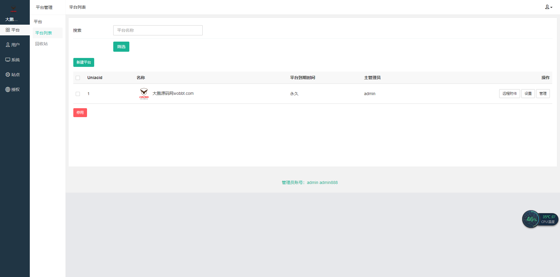
Task: Select 平台列表 in the submenu
Action: coord(44,33)
